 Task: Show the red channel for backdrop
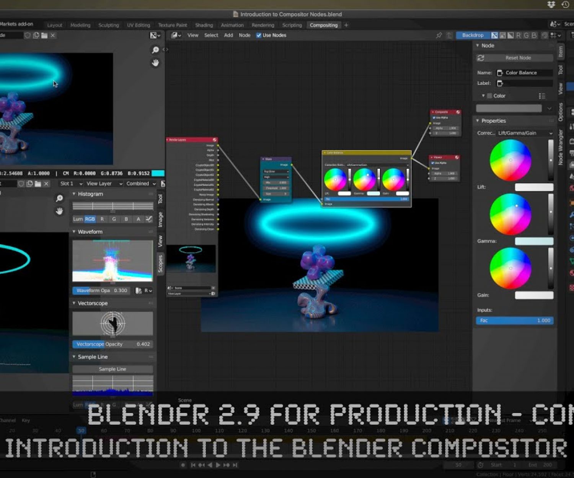(x=519, y=35)
